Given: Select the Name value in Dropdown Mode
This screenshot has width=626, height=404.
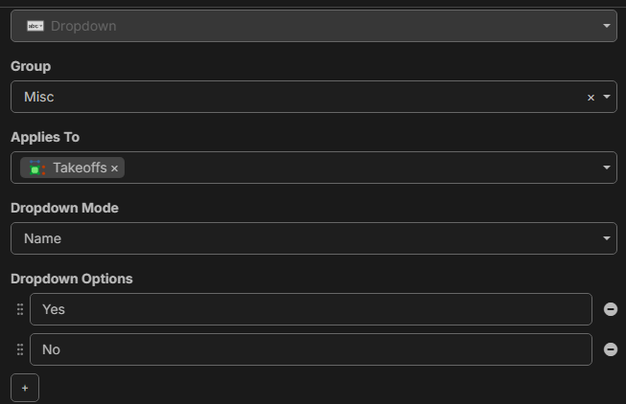Looking at the screenshot, I should click(x=42, y=238).
